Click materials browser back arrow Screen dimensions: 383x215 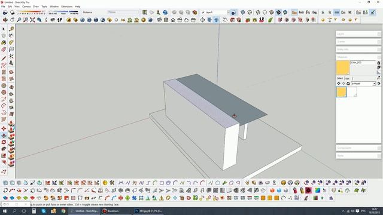[x=339, y=84]
